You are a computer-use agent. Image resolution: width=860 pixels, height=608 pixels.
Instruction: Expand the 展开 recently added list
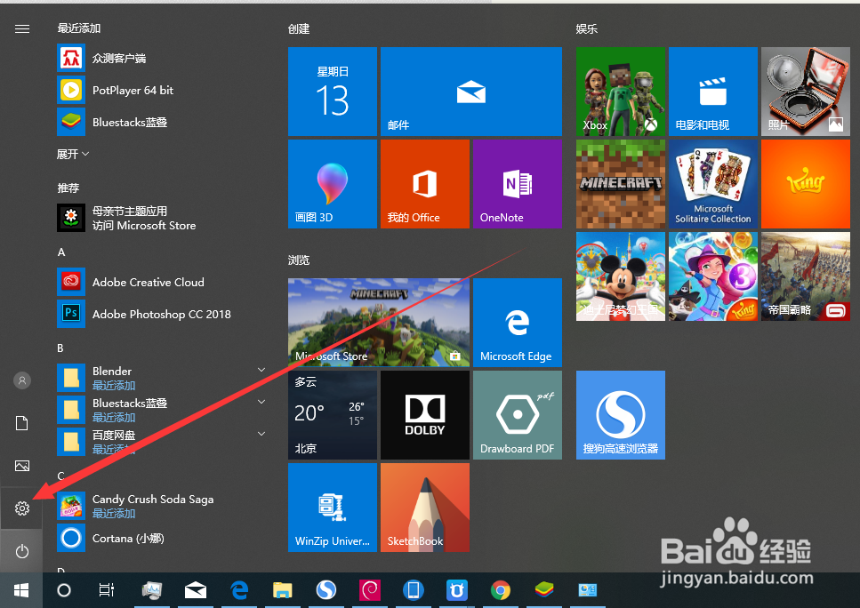[x=73, y=154]
